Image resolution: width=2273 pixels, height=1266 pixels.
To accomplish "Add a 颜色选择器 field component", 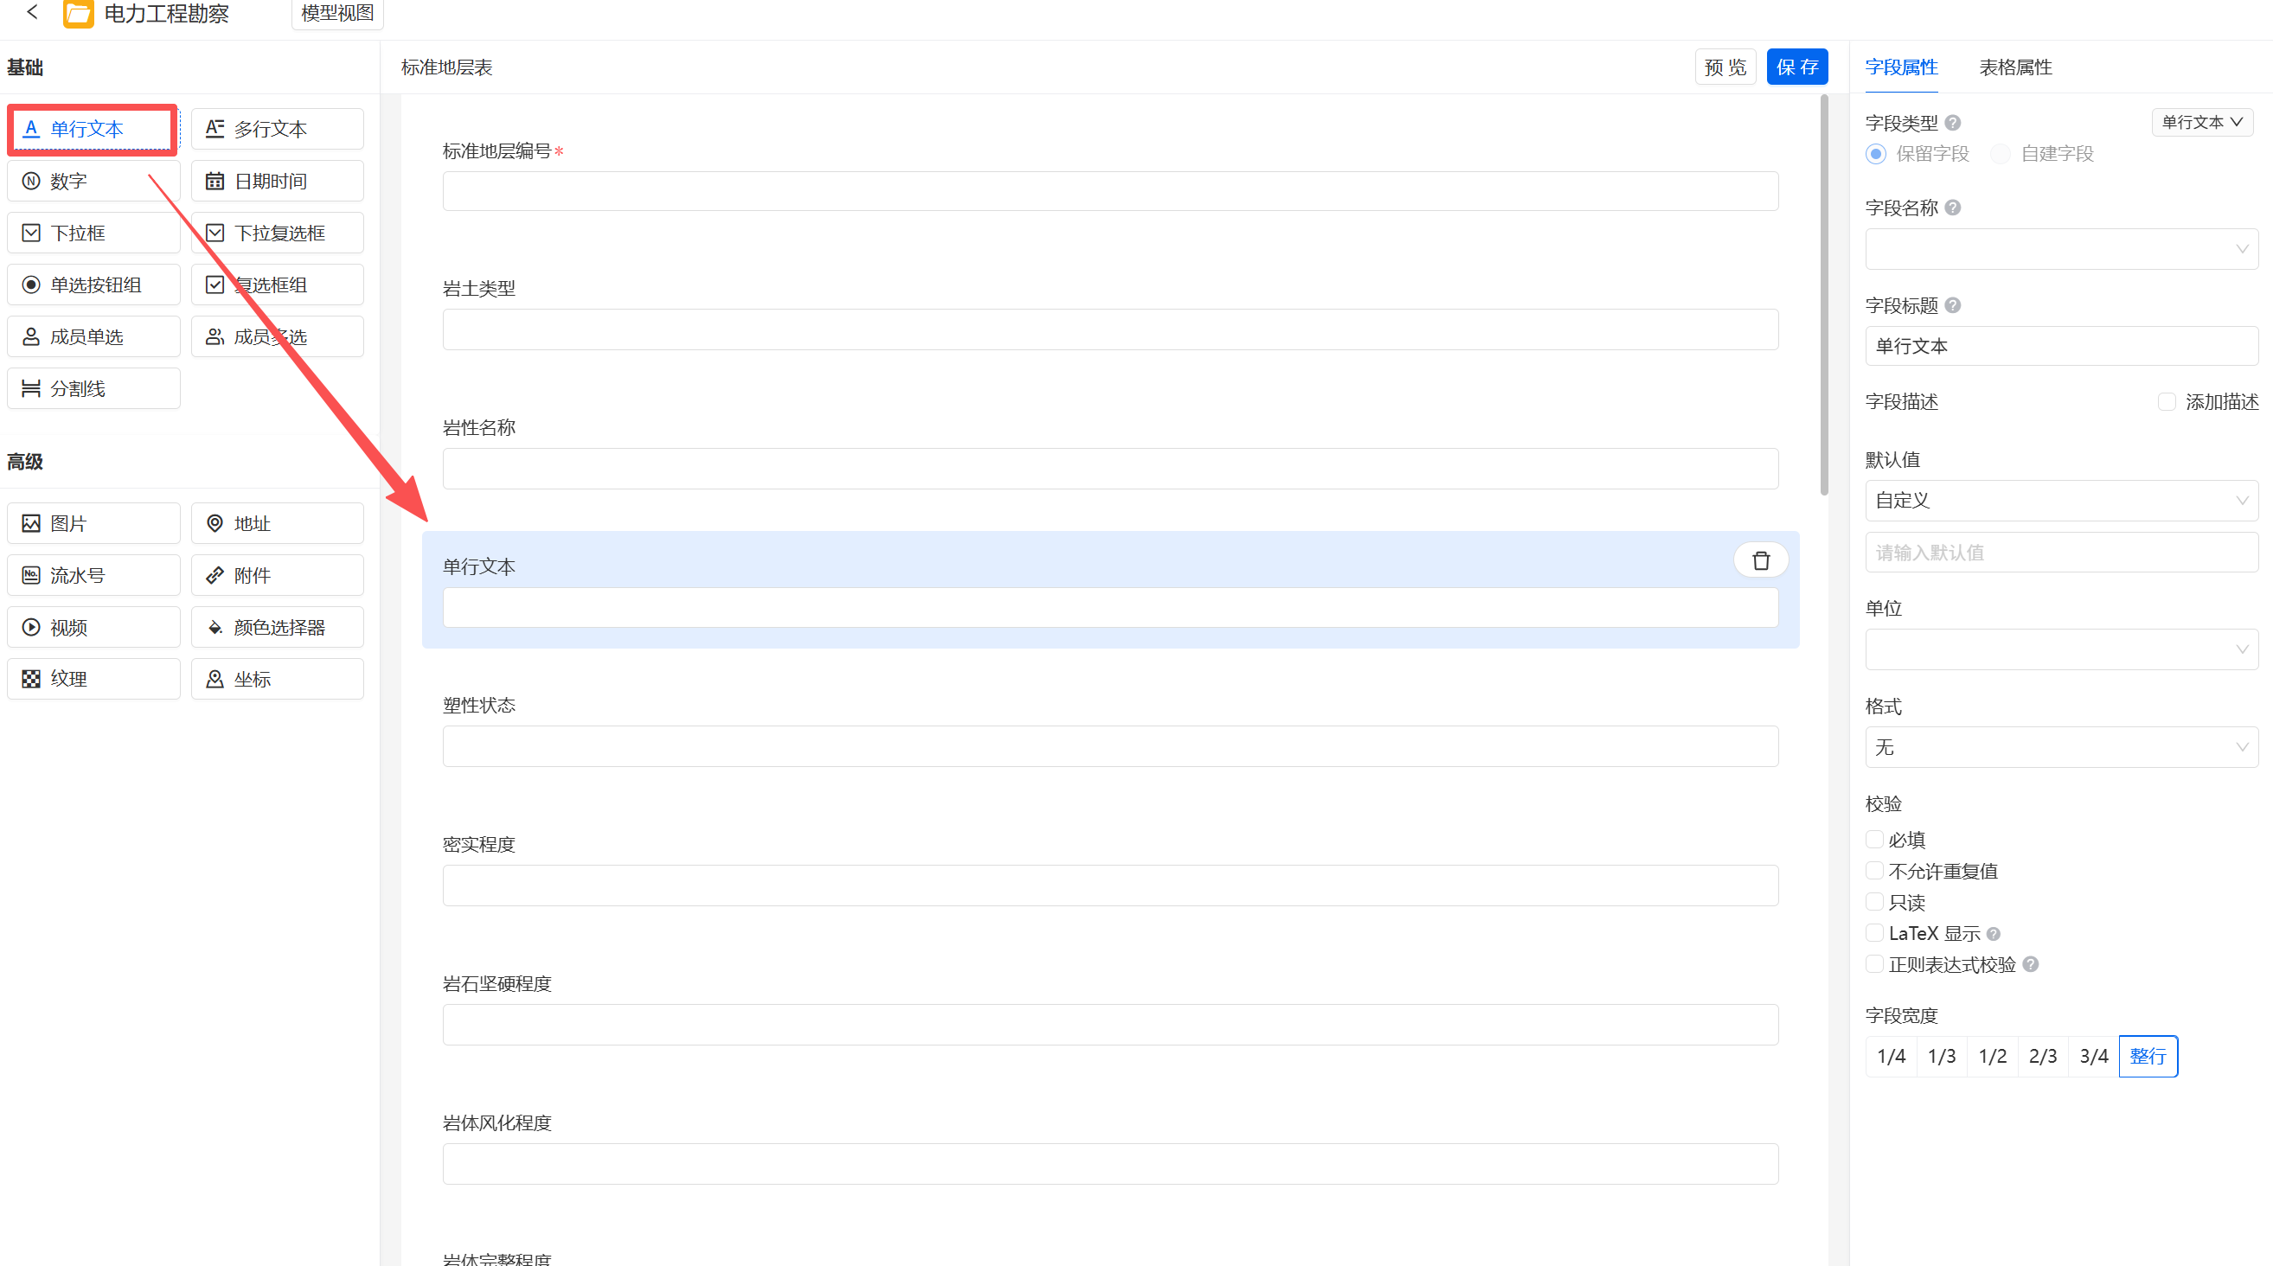I will click(x=277, y=627).
